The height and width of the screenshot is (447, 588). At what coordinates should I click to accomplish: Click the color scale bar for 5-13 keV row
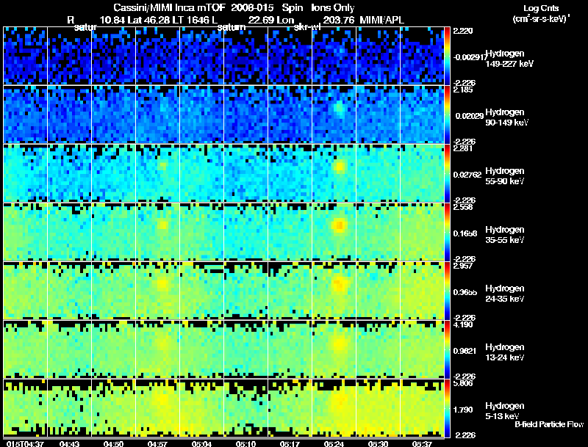(447, 408)
